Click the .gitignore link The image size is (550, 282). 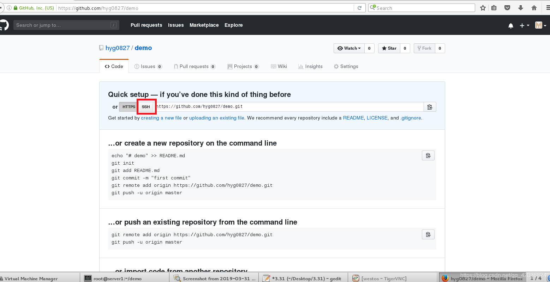411,118
